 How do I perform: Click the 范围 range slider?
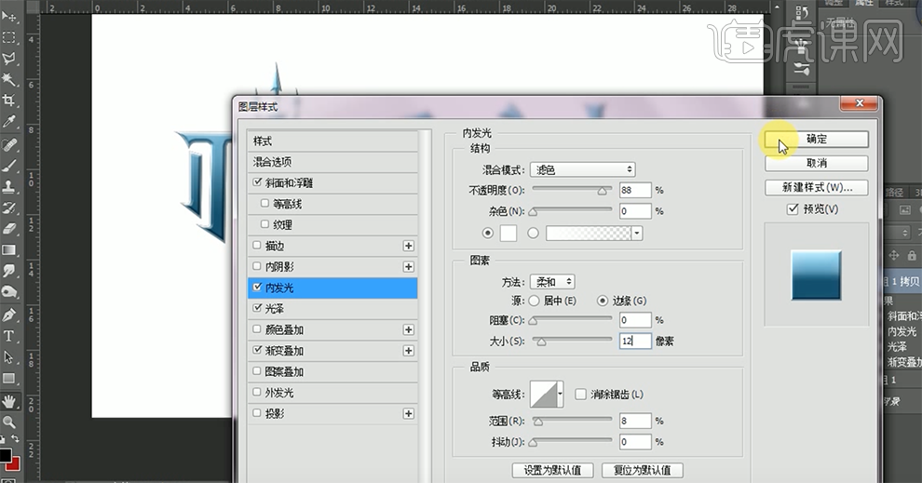coord(572,421)
